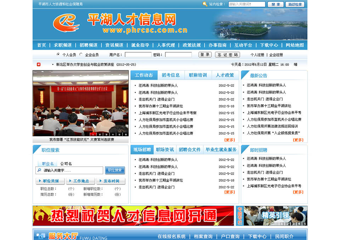Click magnifier icon in job search box

pyautogui.click(x=39, y=170)
